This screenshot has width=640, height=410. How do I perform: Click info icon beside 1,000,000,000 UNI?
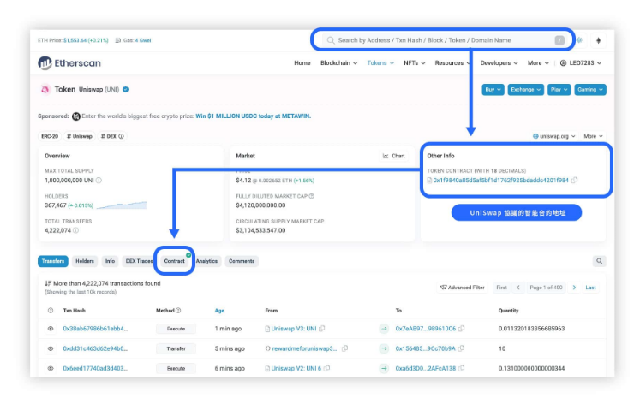[99, 181]
